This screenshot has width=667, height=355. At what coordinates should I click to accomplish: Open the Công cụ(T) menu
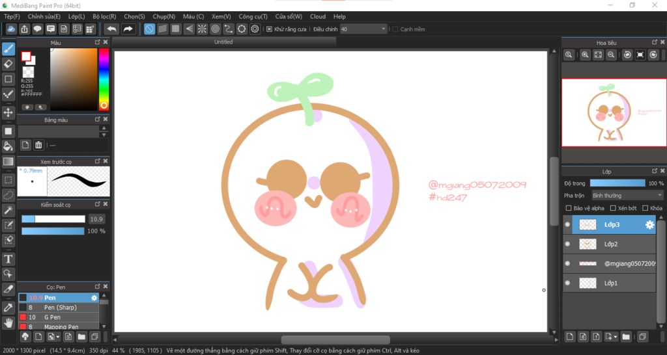(x=253, y=16)
